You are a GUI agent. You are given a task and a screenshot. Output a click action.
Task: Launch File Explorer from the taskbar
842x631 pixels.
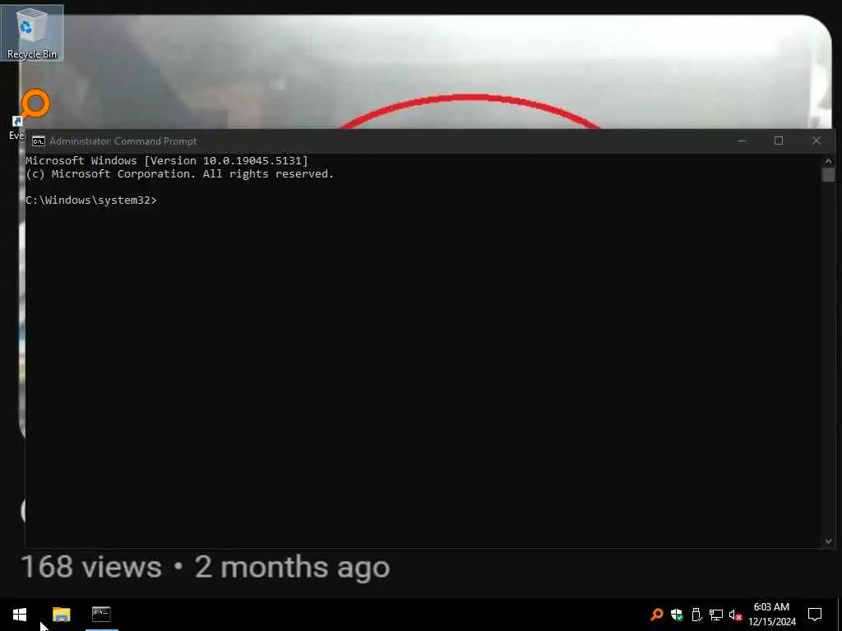click(x=61, y=615)
